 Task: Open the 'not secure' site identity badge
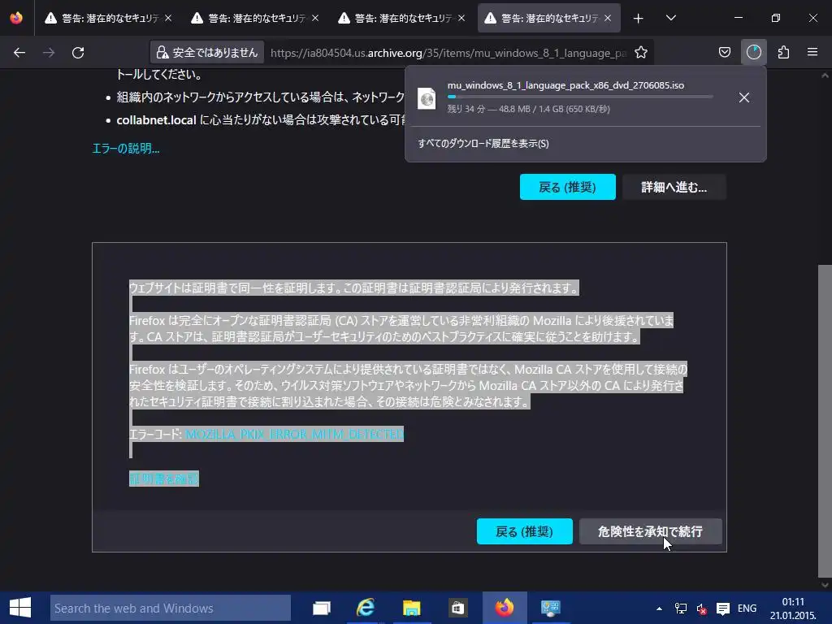207,53
